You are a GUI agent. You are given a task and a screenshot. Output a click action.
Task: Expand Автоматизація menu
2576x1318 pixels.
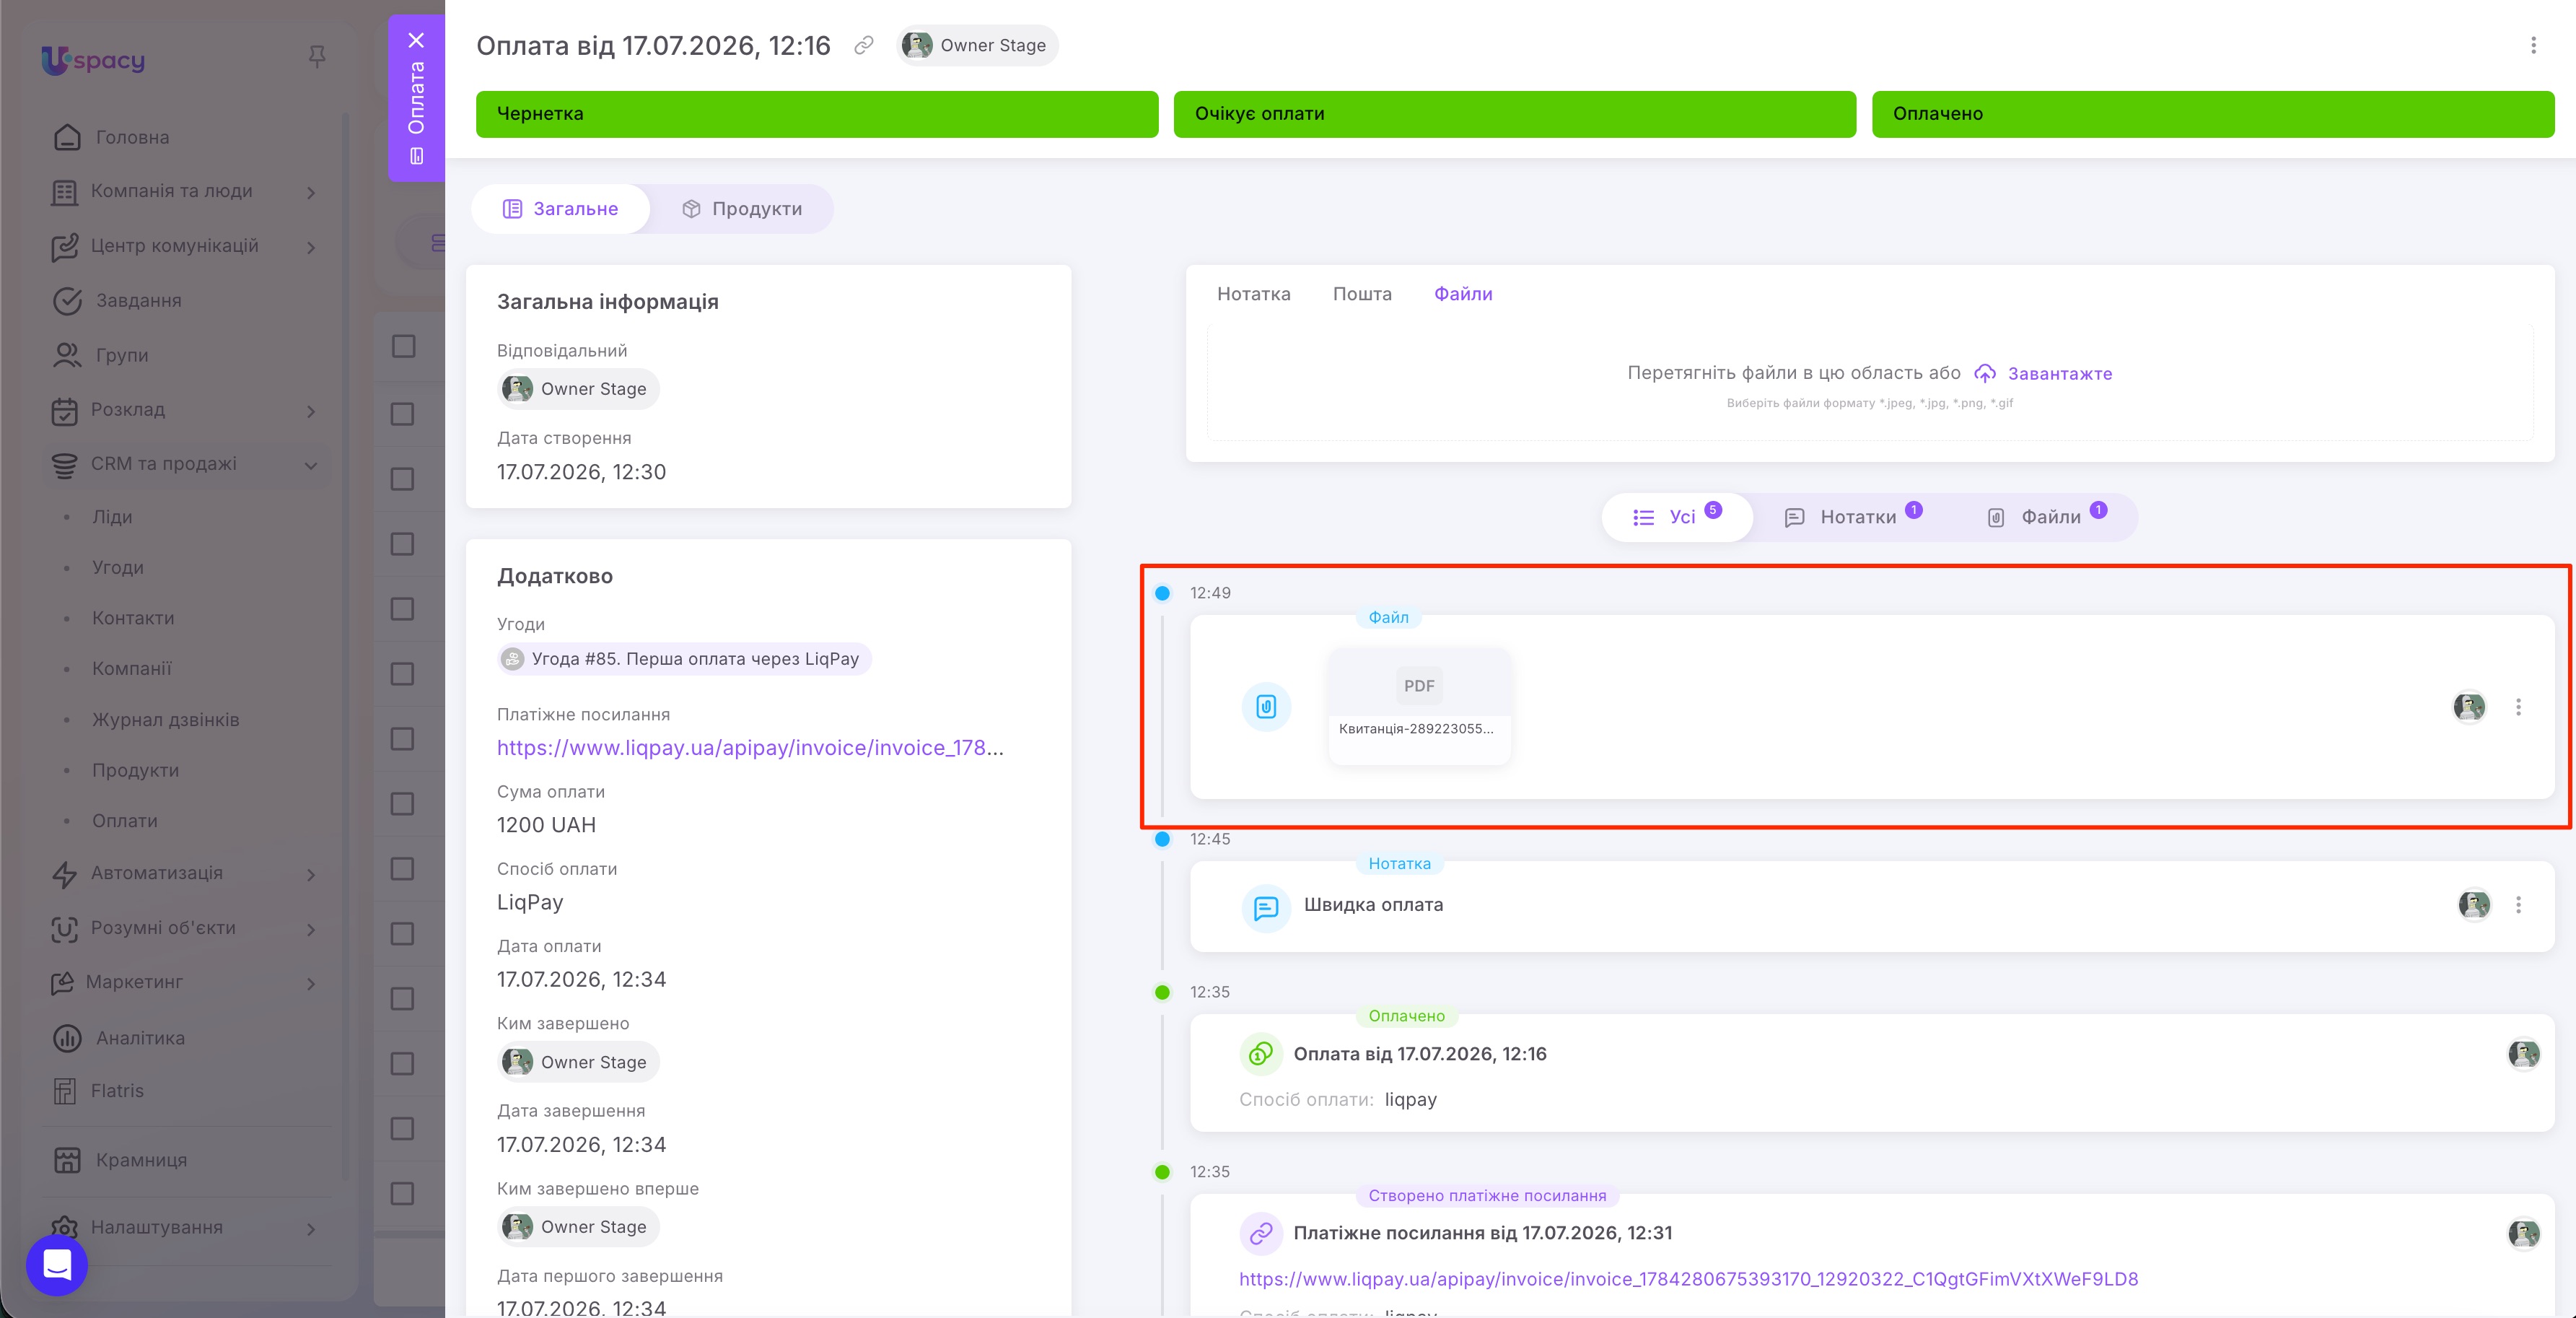tap(311, 875)
